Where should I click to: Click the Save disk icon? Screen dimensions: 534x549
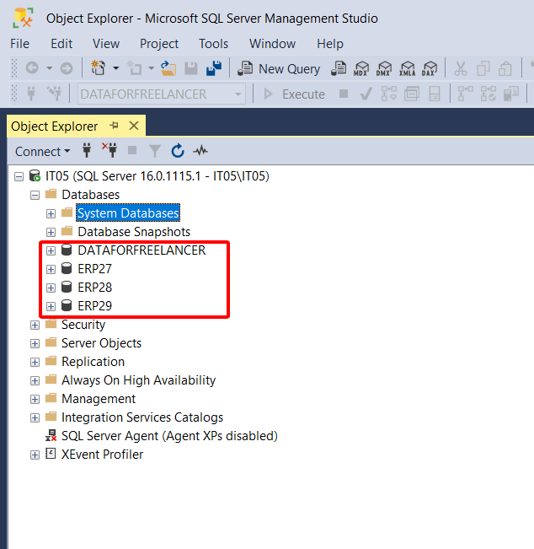click(191, 68)
